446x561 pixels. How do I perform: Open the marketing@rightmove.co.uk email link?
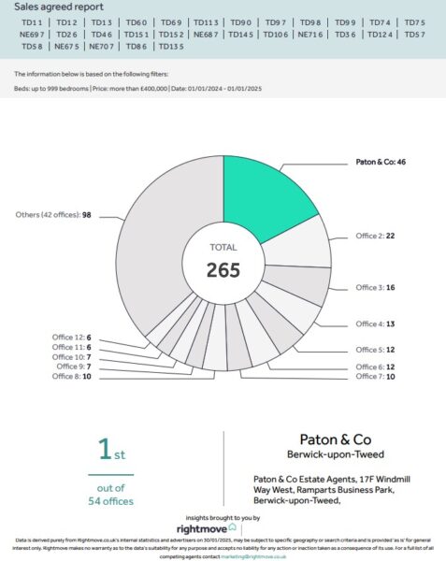(253, 556)
